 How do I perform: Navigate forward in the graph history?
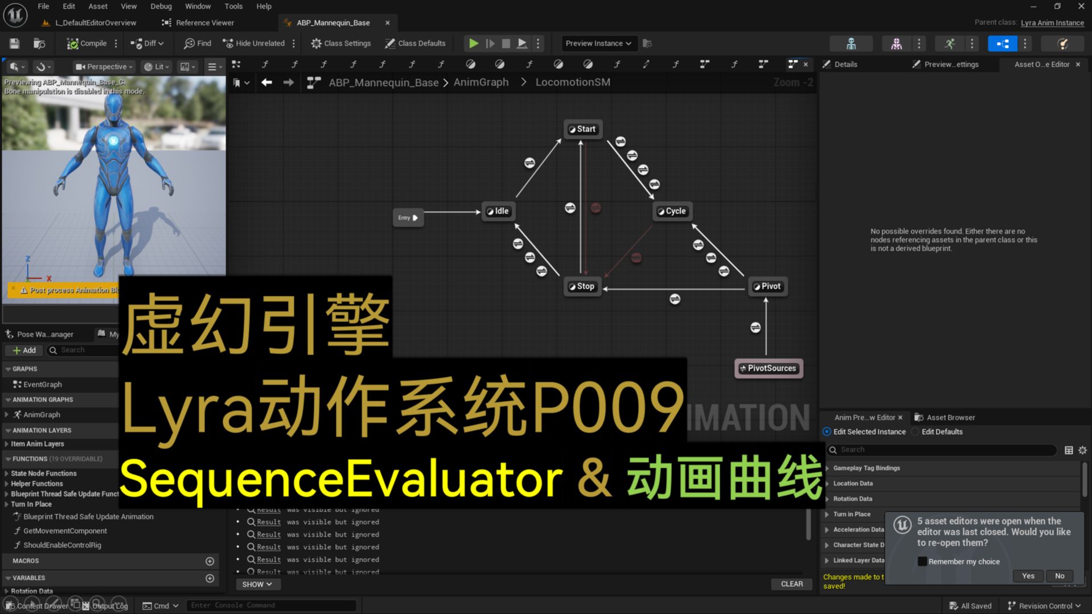pos(289,83)
